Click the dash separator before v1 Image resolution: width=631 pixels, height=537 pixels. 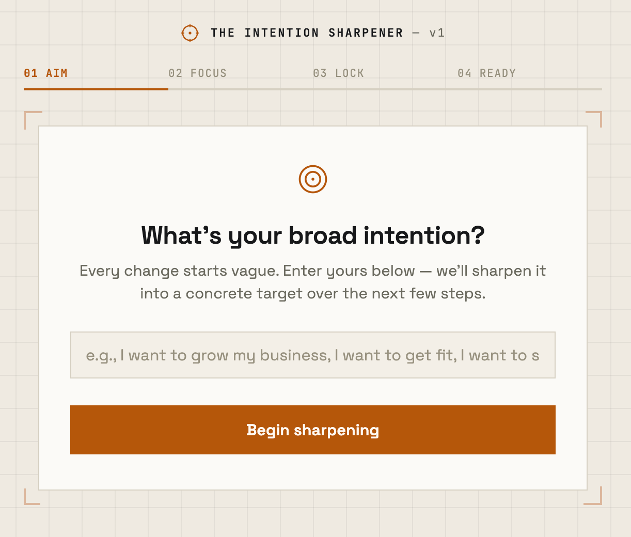click(416, 33)
